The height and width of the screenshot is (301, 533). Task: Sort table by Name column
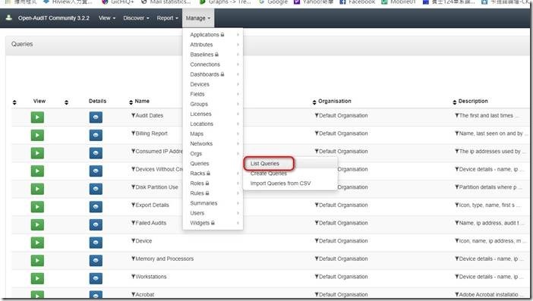131,102
